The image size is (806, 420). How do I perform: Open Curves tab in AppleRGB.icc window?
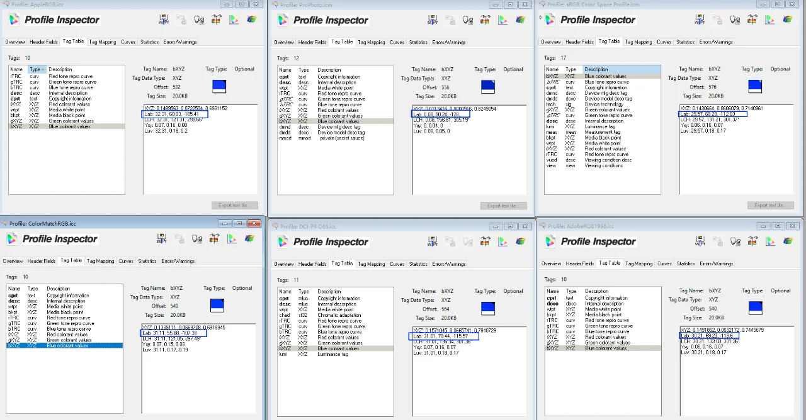coord(128,42)
